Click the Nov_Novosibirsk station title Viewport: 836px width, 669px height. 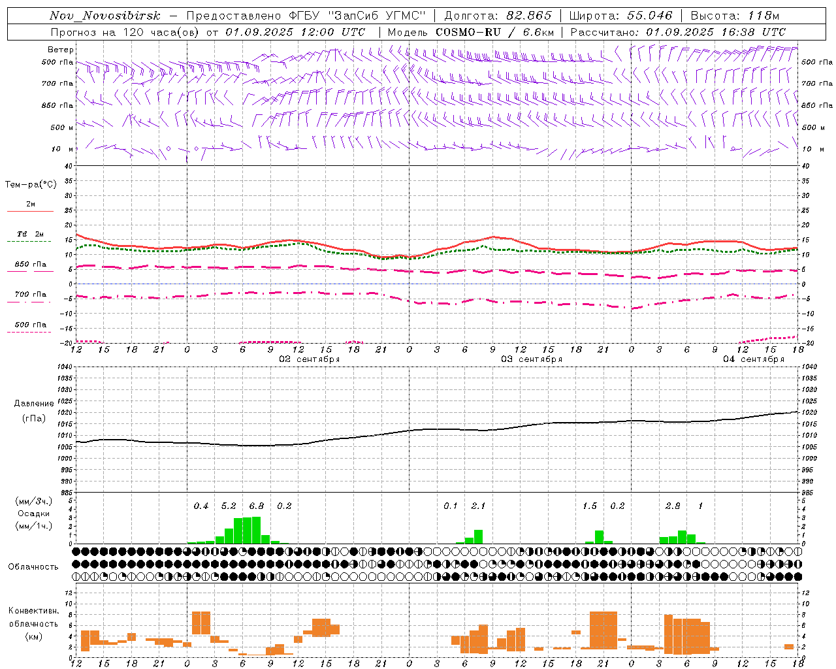click(105, 16)
